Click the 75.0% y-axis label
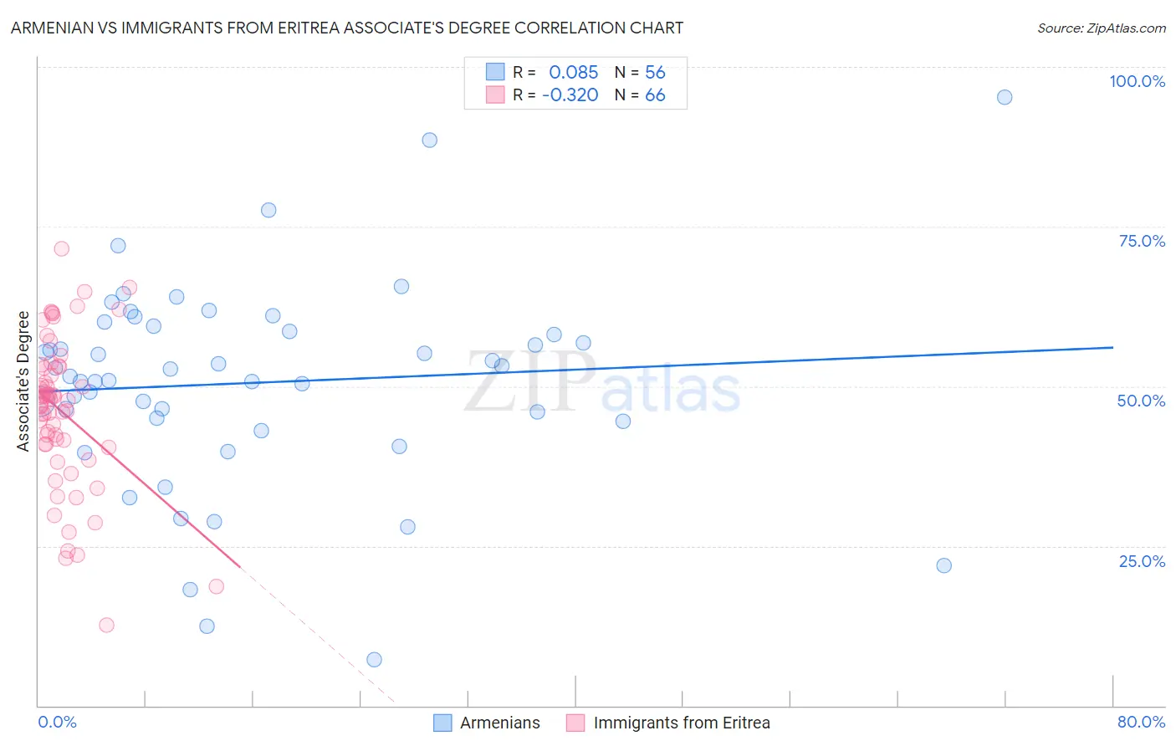Viewport: 1176px width, 746px height. [x=1142, y=241]
